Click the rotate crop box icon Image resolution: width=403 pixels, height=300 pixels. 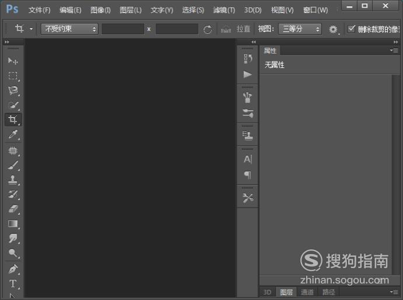[208, 30]
